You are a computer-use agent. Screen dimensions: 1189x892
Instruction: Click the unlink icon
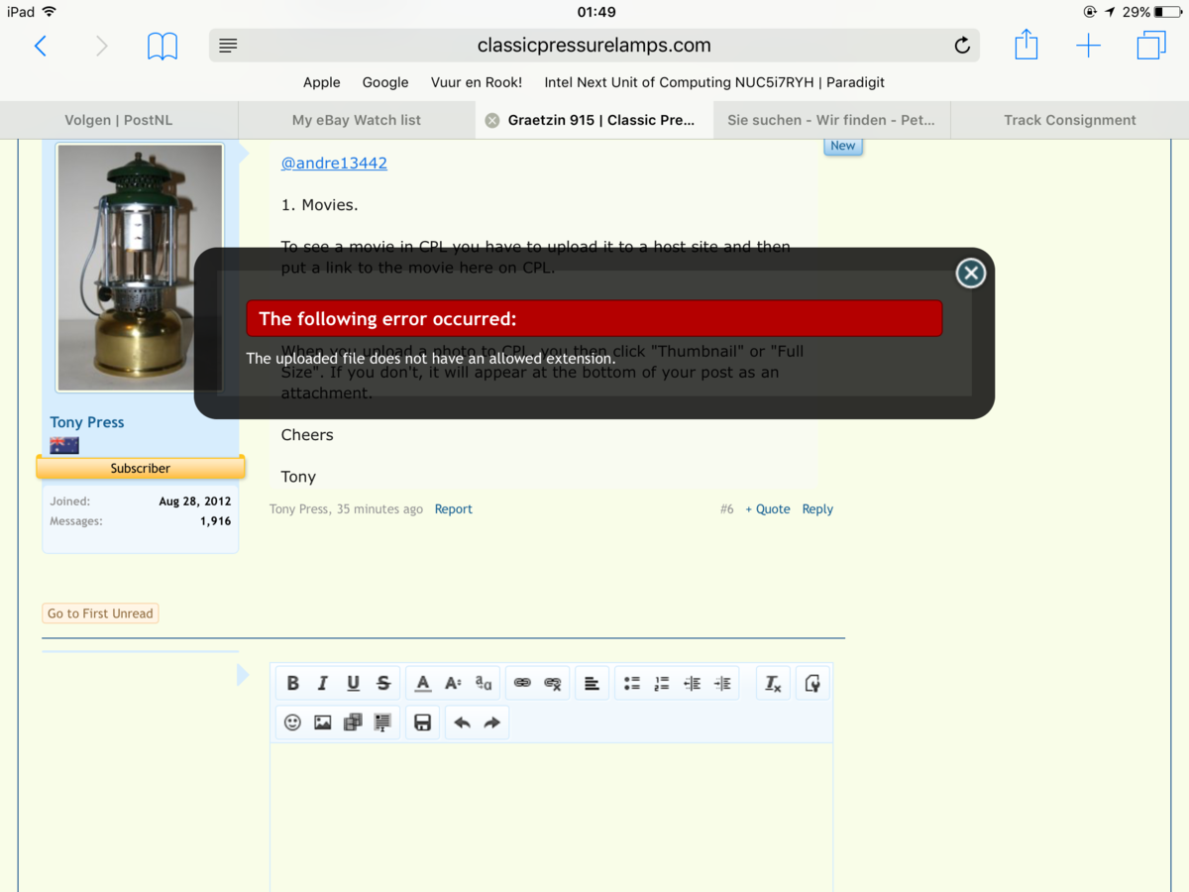pos(553,683)
